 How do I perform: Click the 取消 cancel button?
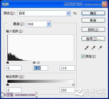(x=93, y=20)
